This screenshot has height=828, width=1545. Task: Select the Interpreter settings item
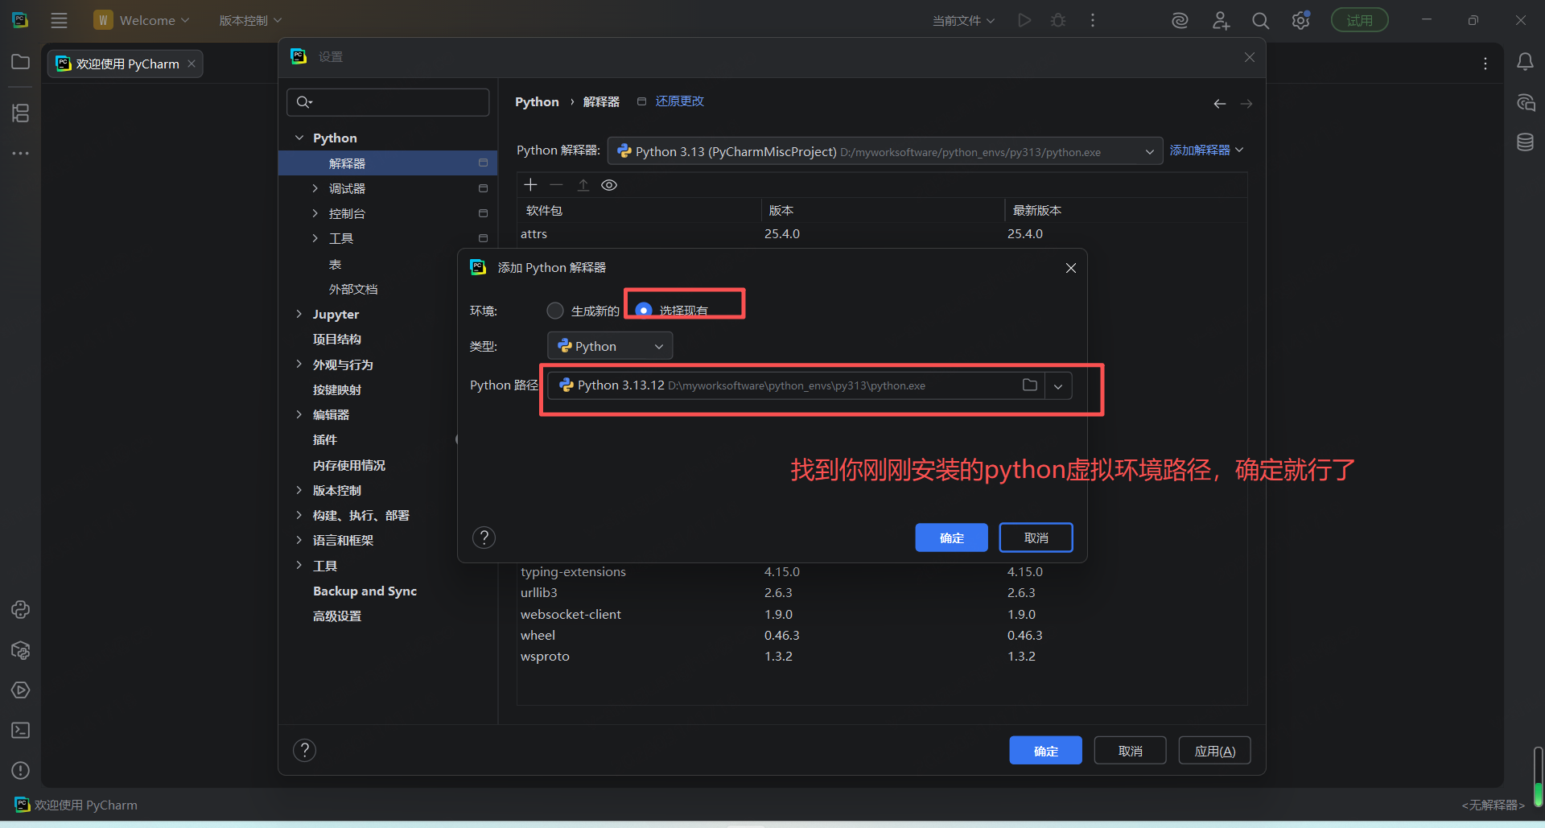(388, 163)
